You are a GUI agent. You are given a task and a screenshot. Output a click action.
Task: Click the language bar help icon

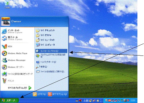[x=98, y=101]
